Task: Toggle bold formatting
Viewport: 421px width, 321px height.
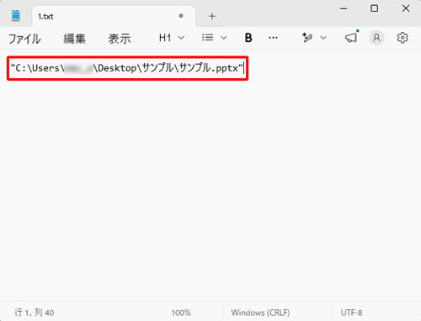Action: click(x=248, y=38)
